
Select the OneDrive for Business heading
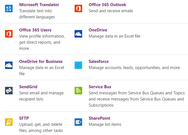pos(41,62)
